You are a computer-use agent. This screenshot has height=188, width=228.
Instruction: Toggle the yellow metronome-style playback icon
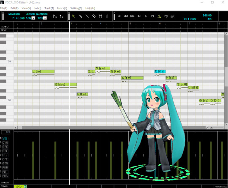pyautogui.click(x=159, y=16)
